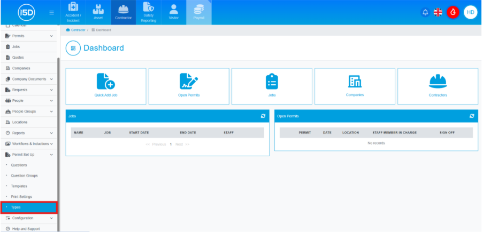
Task: Click the Jobs clipboard tile
Action: click(272, 85)
